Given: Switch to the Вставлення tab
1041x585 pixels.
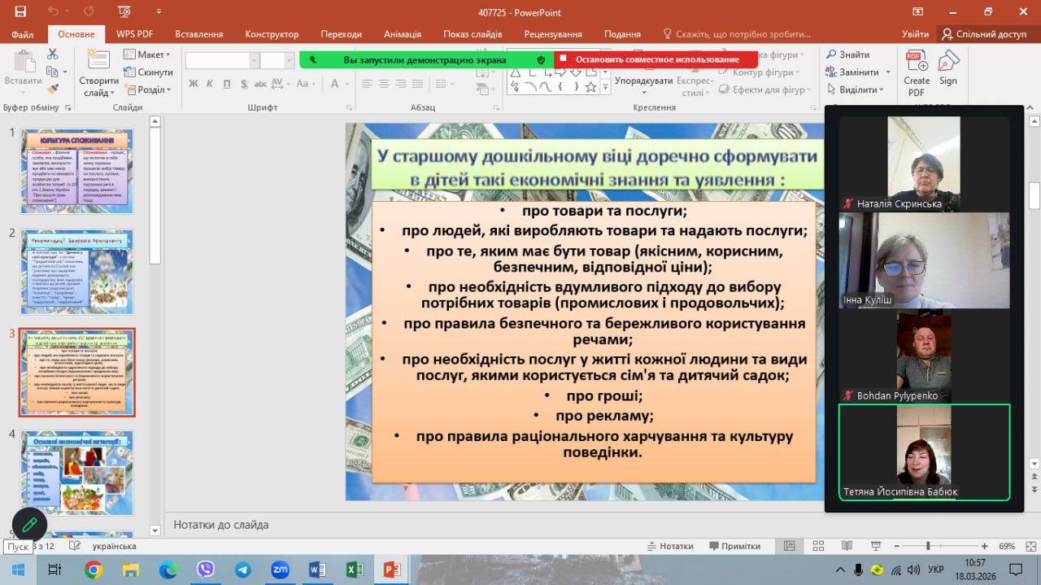Looking at the screenshot, I should 198,34.
